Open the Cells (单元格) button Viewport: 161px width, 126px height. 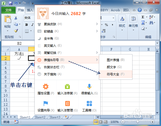133,23
